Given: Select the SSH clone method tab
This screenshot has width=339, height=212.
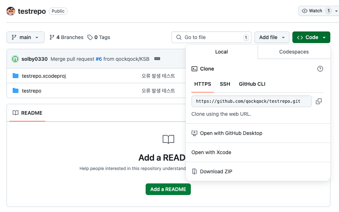Looking at the screenshot, I should (x=225, y=84).
